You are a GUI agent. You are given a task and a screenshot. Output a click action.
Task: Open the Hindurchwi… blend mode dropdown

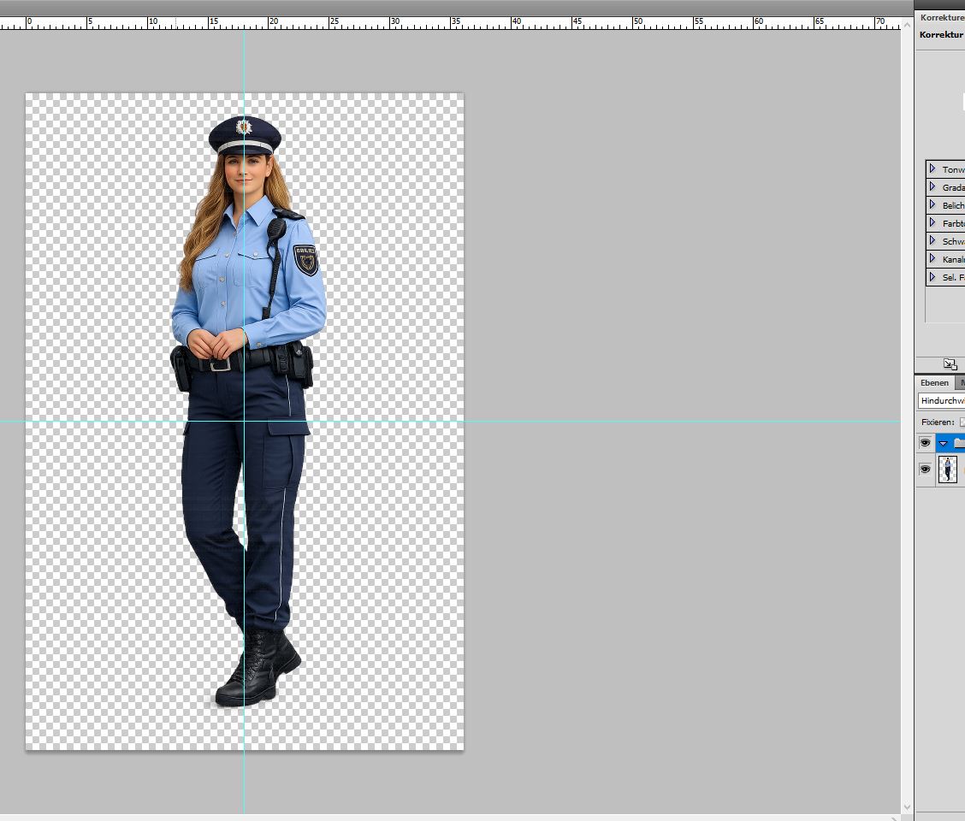[x=942, y=400]
